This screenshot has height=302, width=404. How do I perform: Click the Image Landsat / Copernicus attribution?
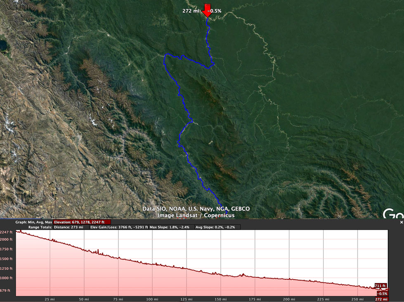196,215
